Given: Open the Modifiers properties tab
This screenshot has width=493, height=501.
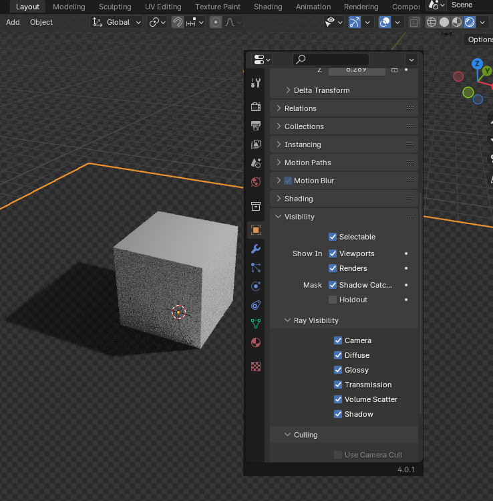Looking at the screenshot, I should click(256, 249).
